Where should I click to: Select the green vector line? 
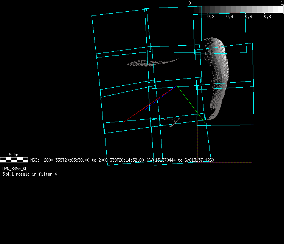coord(191,105)
